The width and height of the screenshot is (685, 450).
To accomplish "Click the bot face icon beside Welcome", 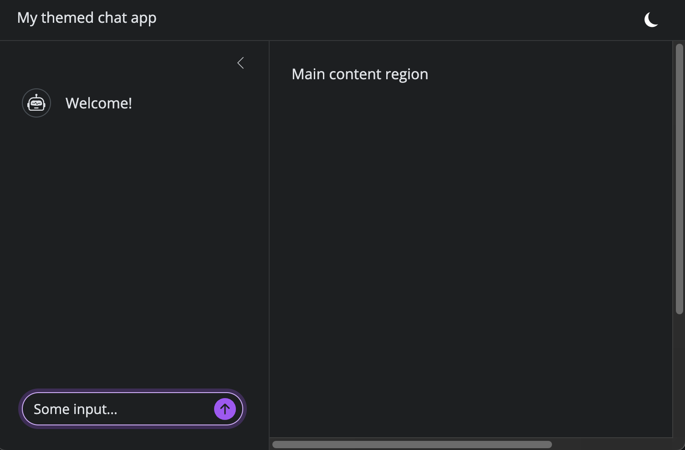I will [36, 103].
